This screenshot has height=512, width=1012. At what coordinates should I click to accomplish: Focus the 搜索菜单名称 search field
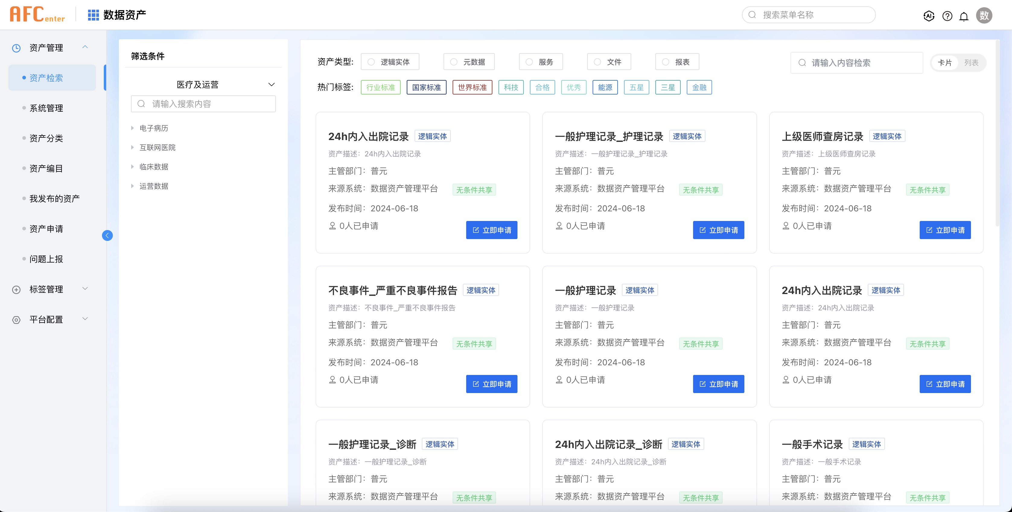click(809, 15)
